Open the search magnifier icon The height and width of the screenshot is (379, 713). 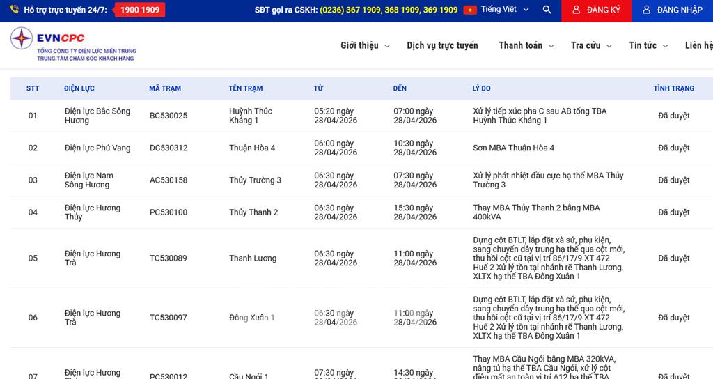click(x=547, y=10)
